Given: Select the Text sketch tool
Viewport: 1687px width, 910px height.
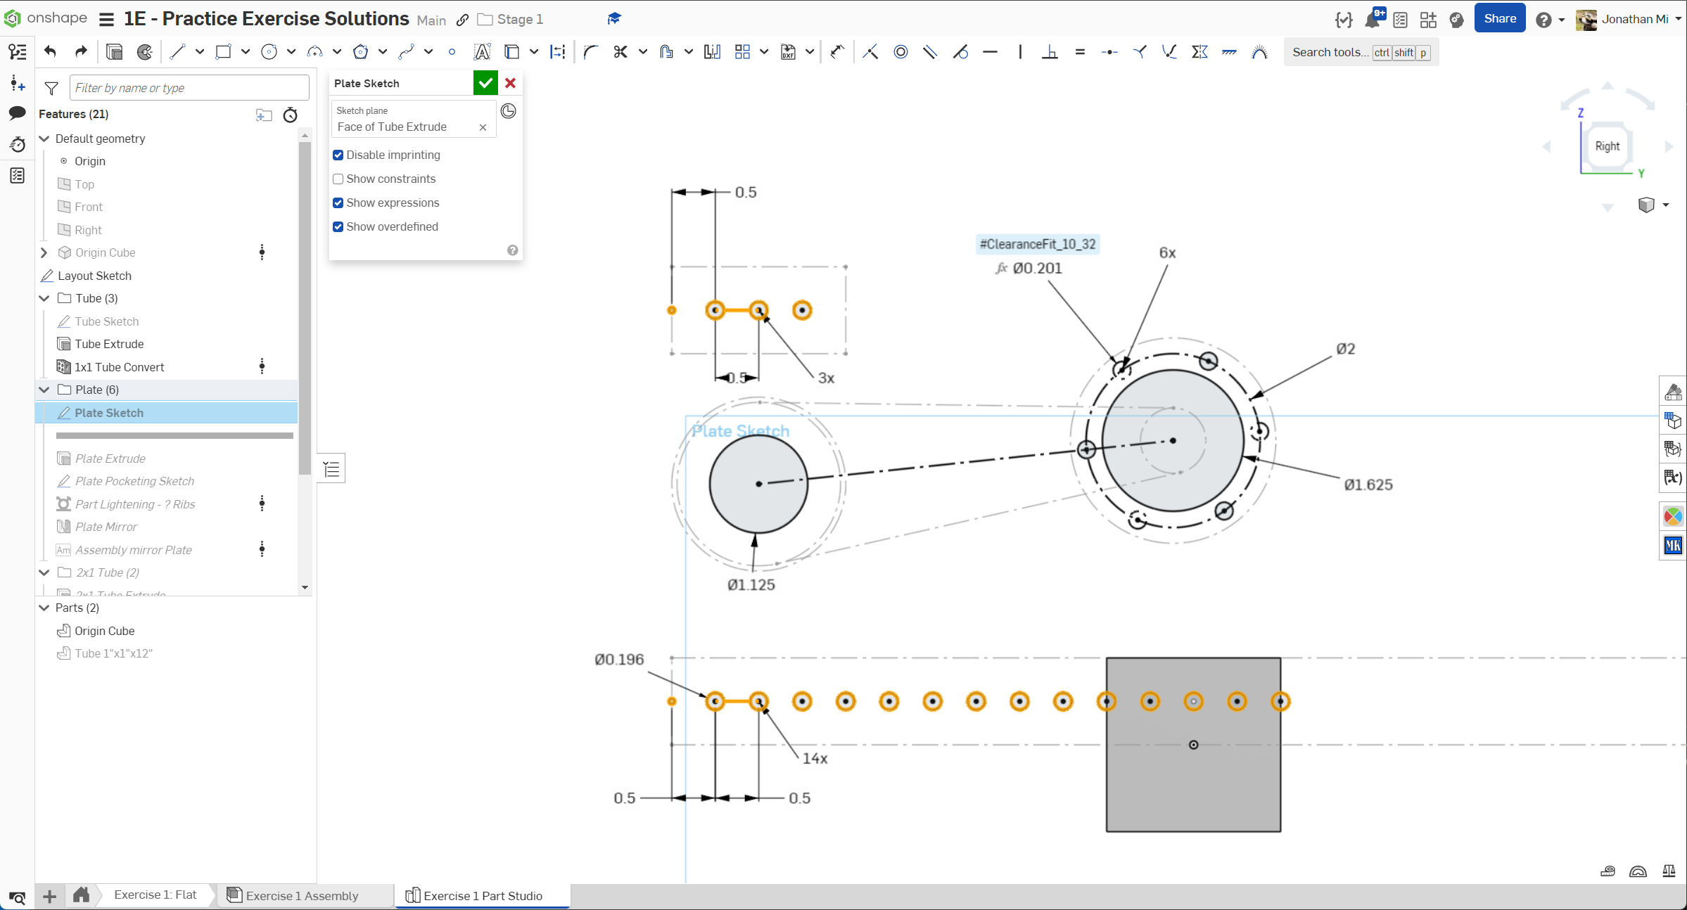Looking at the screenshot, I should (x=482, y=51).
